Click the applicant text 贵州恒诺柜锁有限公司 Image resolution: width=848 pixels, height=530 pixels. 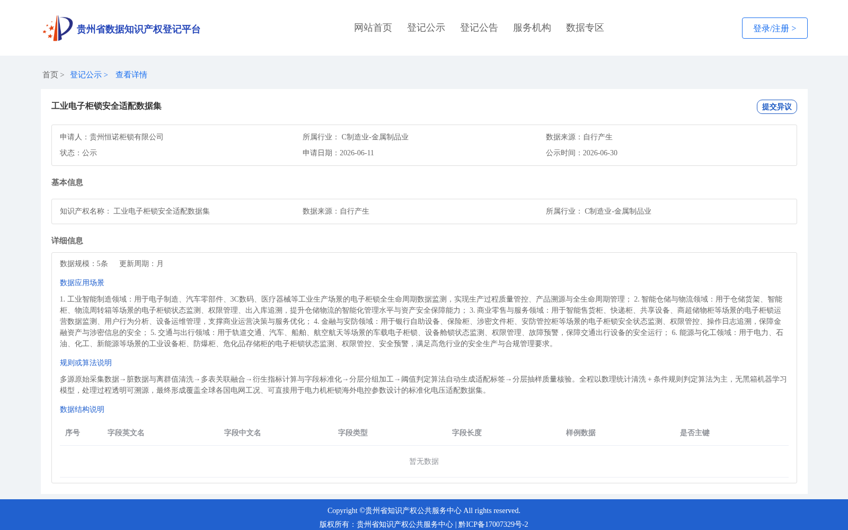[x=127, y=137]
